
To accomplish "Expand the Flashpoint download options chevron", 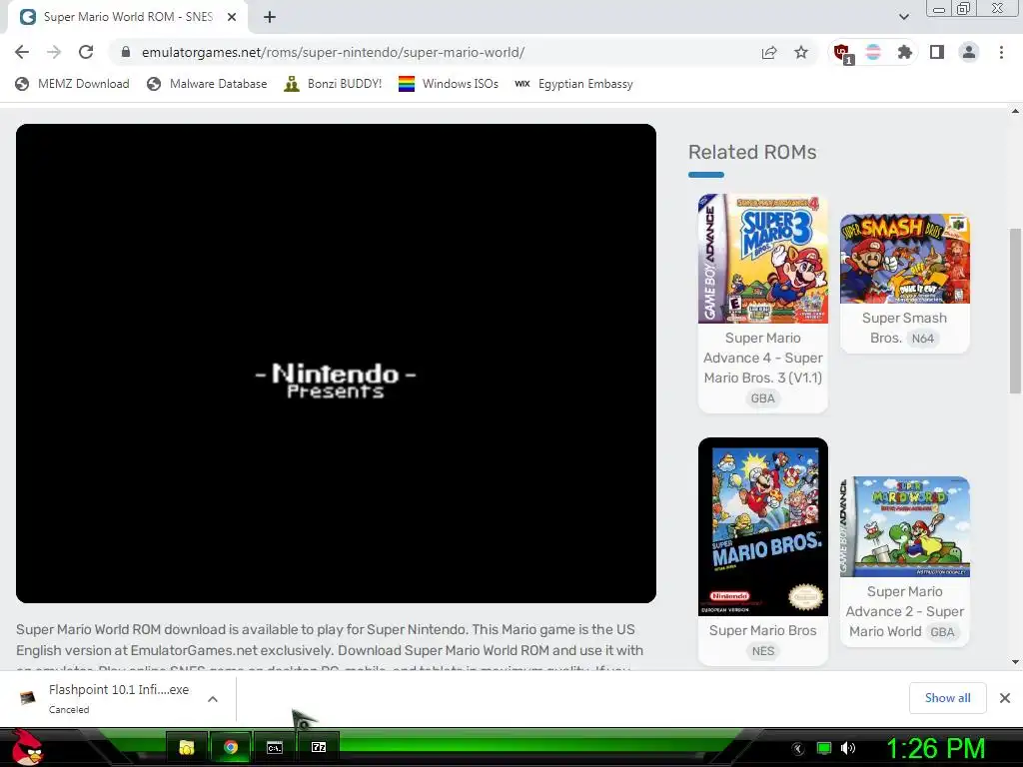I will (x=212, y=699).
